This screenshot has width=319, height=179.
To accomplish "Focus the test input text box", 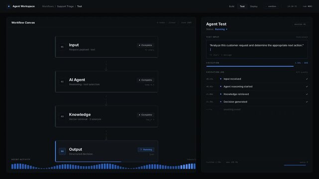I will point(257,49).
